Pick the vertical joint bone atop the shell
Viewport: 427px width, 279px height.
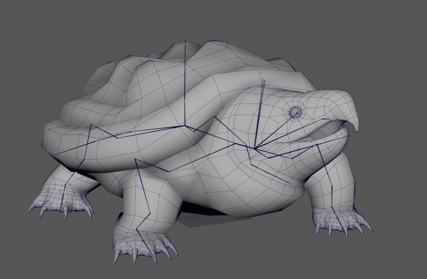(185, 82)
